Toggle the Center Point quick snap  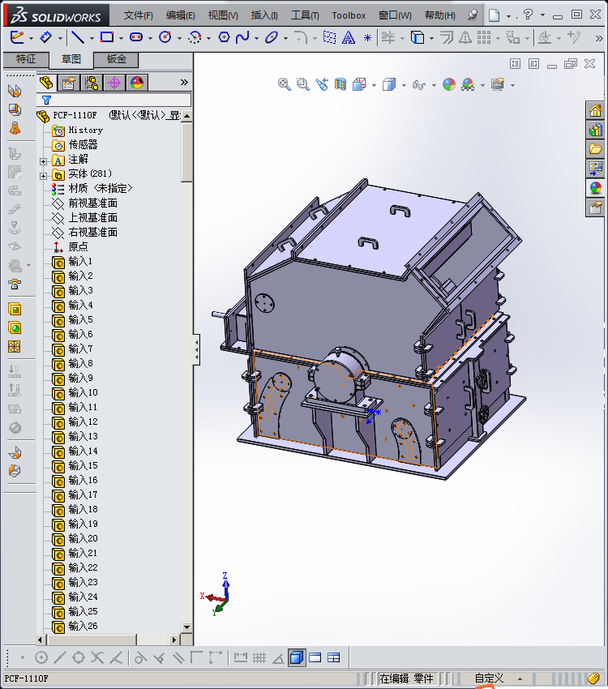(x=41, y=658)
